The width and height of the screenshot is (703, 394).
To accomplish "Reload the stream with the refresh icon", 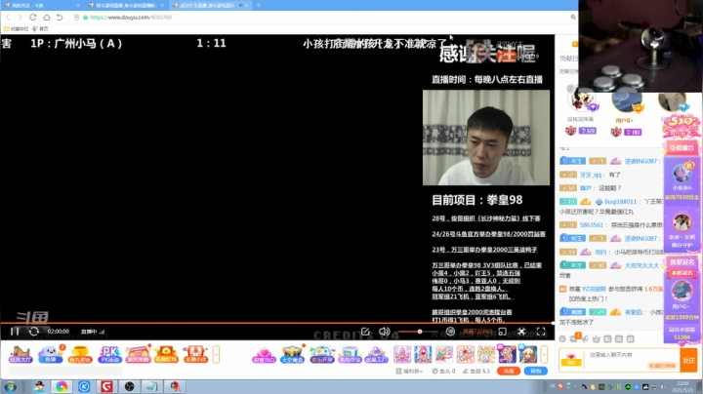I will coord(33,332).
